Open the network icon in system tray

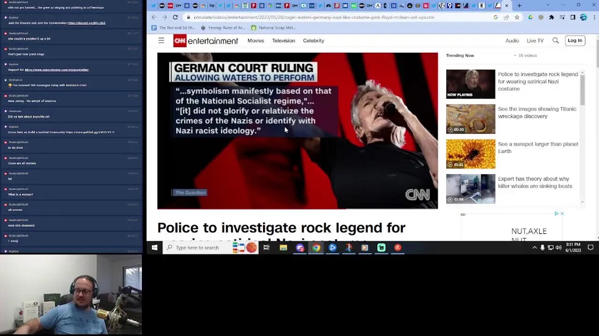pyautogui.click(x=550, y=248)
